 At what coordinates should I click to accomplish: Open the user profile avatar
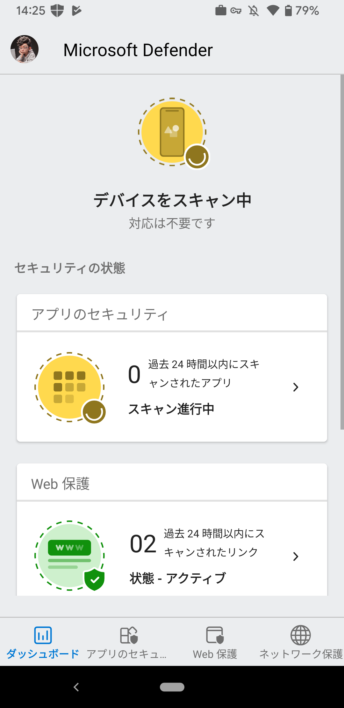(25, 49)
